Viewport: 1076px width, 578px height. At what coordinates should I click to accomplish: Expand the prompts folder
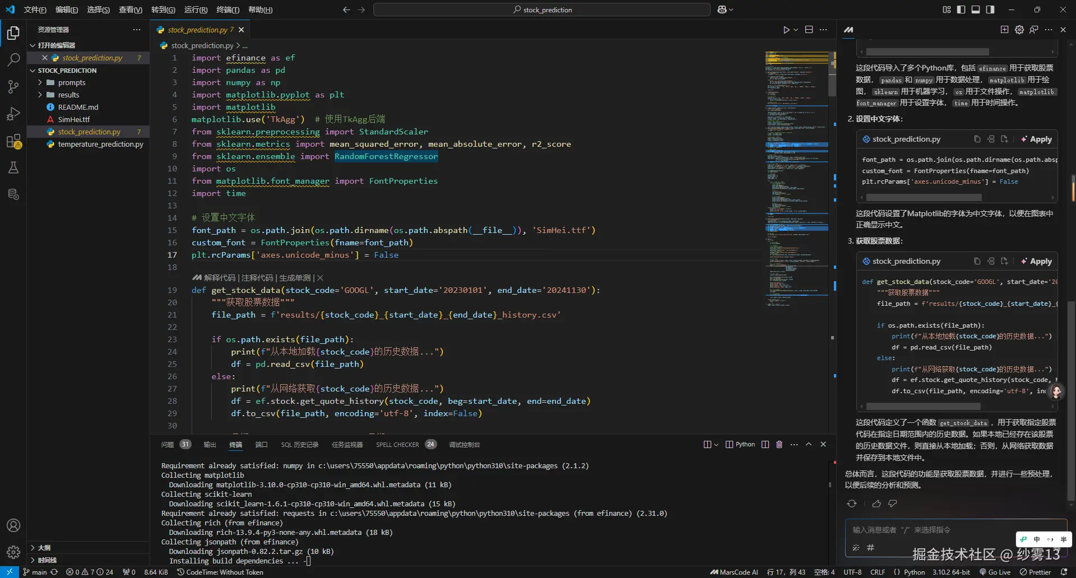tap(72, 82)
